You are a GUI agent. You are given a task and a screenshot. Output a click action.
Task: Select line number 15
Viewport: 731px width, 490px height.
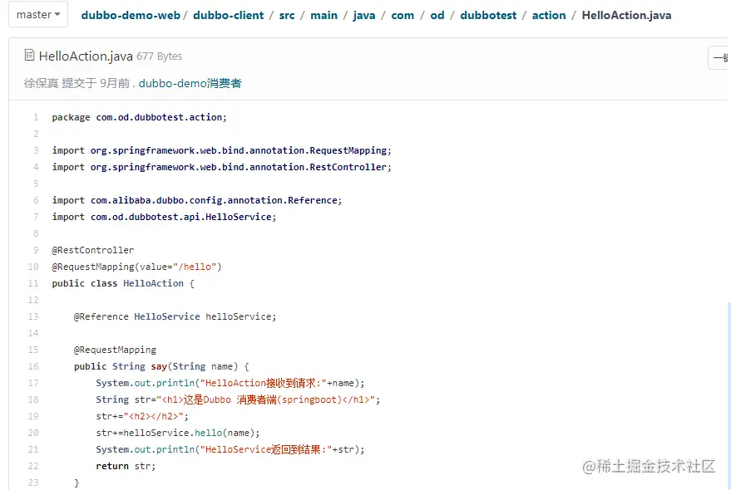pos(33,350)
